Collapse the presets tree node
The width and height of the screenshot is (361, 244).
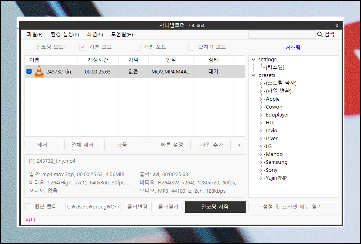[x=254, y=75]
